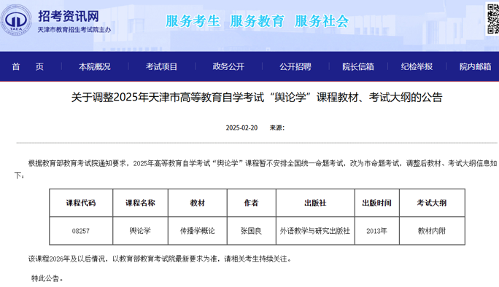This screenshot has height=287, width=499.
Task: Select 考试项目 in navigation bar
Action: (x=161, y=66)
